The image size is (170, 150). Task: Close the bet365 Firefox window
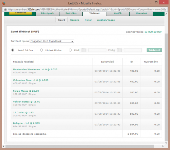164,2
